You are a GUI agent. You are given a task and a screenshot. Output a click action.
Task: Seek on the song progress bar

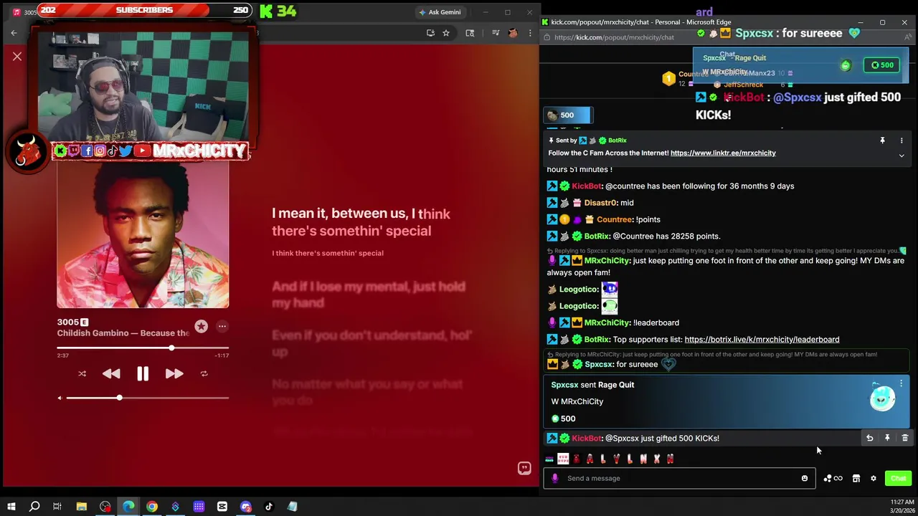[143, 348]
